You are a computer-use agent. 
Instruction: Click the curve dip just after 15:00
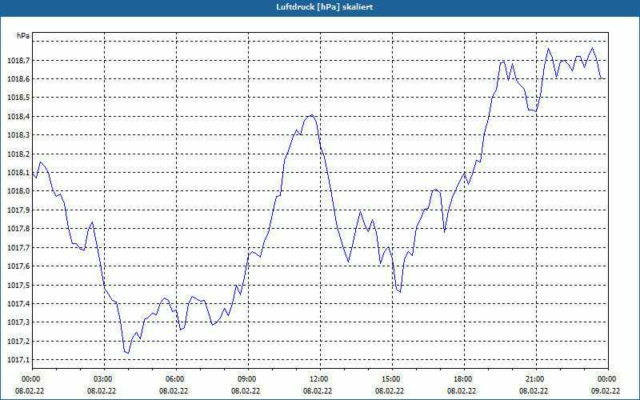(x=400, y=292)
